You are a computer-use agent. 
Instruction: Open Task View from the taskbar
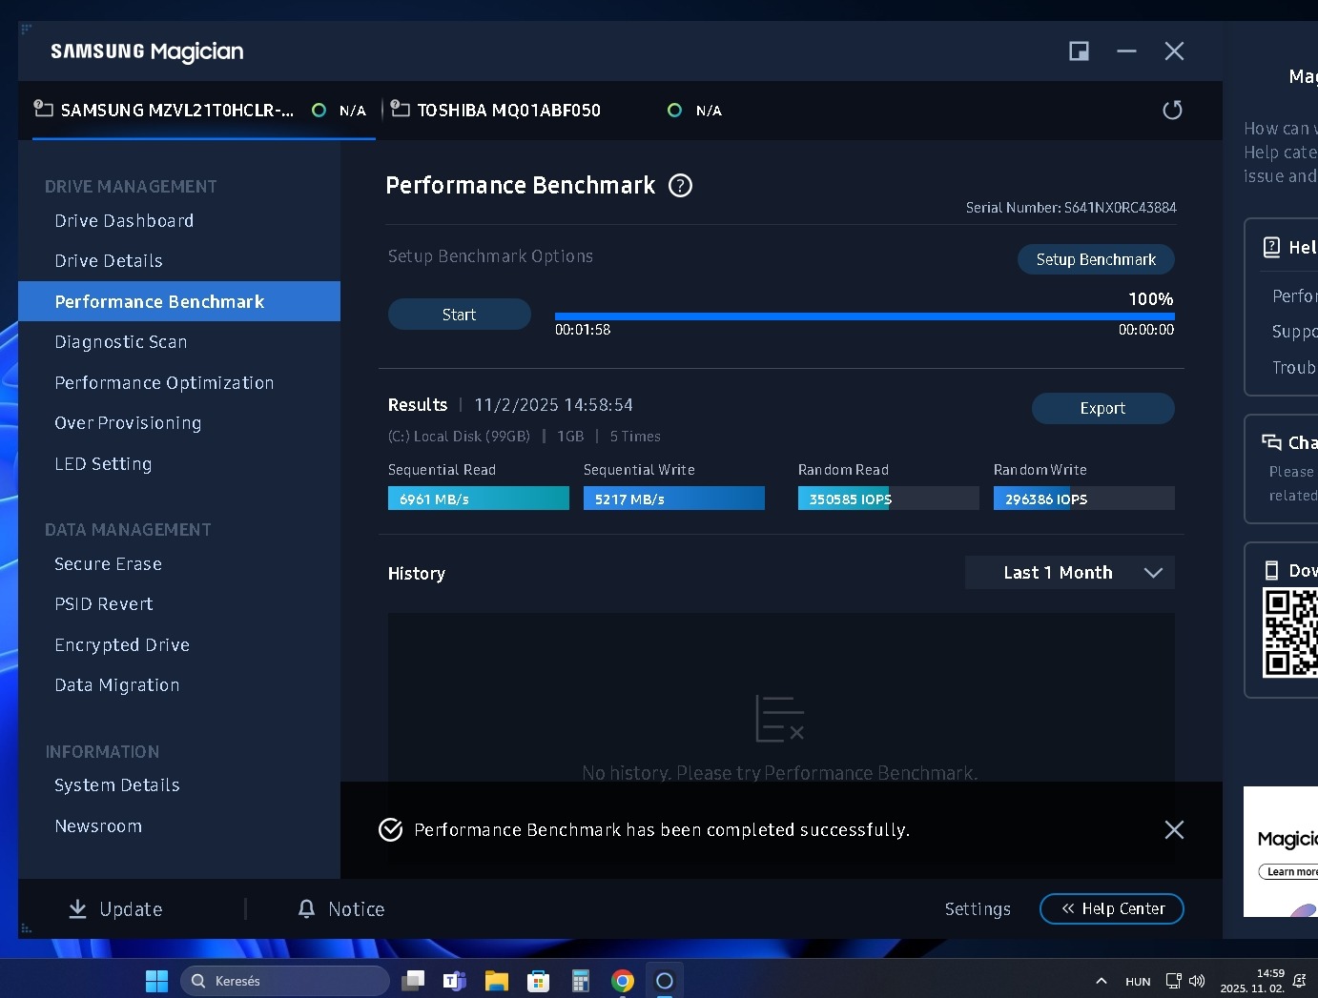point(413,981)
